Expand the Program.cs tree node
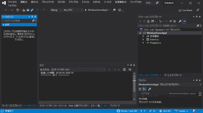The image size is (203, 113). [143, 43]
